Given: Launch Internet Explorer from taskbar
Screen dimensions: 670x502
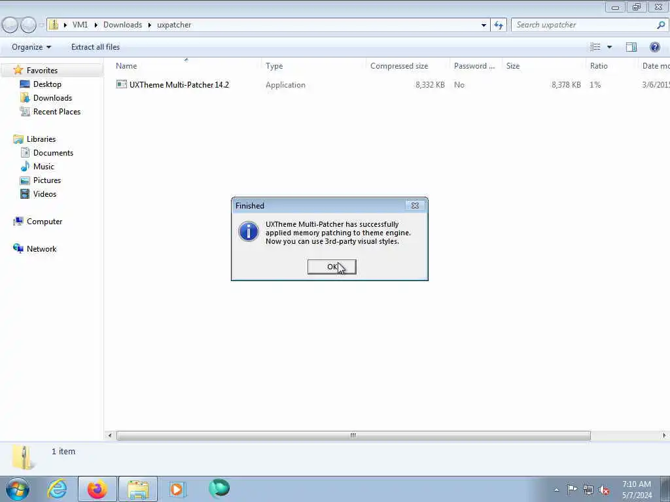Looking at the screenshot, I should [x=57, y=489].
